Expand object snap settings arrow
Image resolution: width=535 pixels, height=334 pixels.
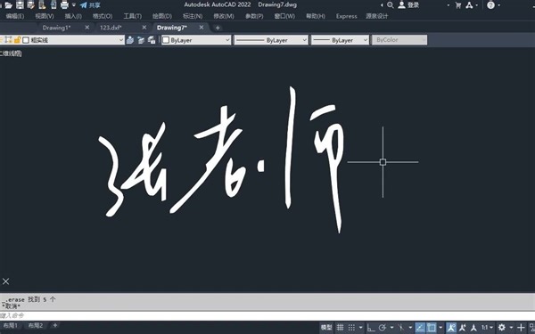click(440, 328)
